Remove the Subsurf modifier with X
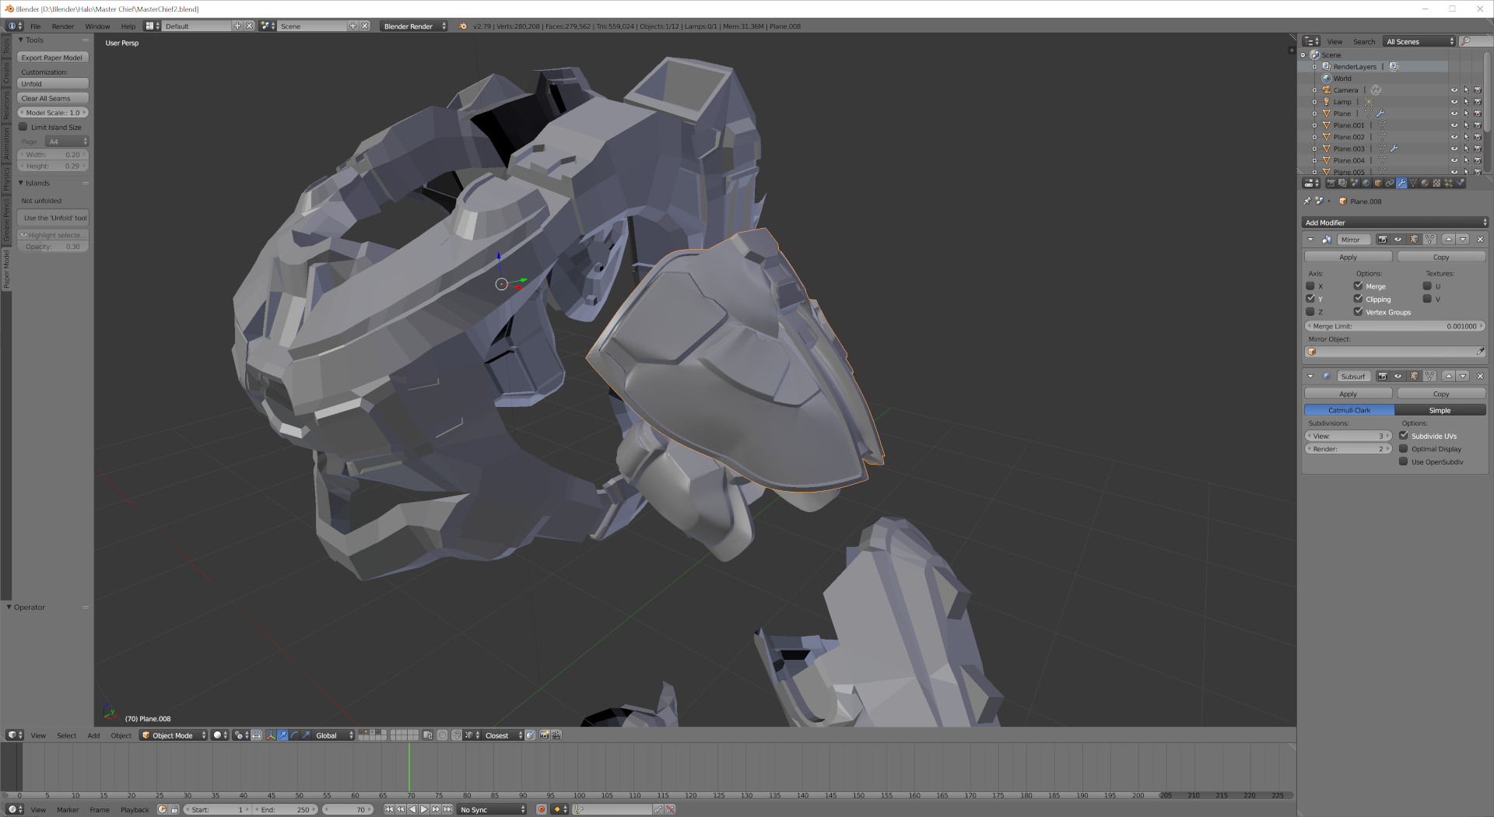1494x817 pixels. 1480,377
